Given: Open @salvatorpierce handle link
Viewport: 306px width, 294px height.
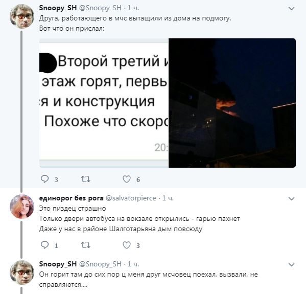Looking at the screenshot, I should click(x=131, y=198).
